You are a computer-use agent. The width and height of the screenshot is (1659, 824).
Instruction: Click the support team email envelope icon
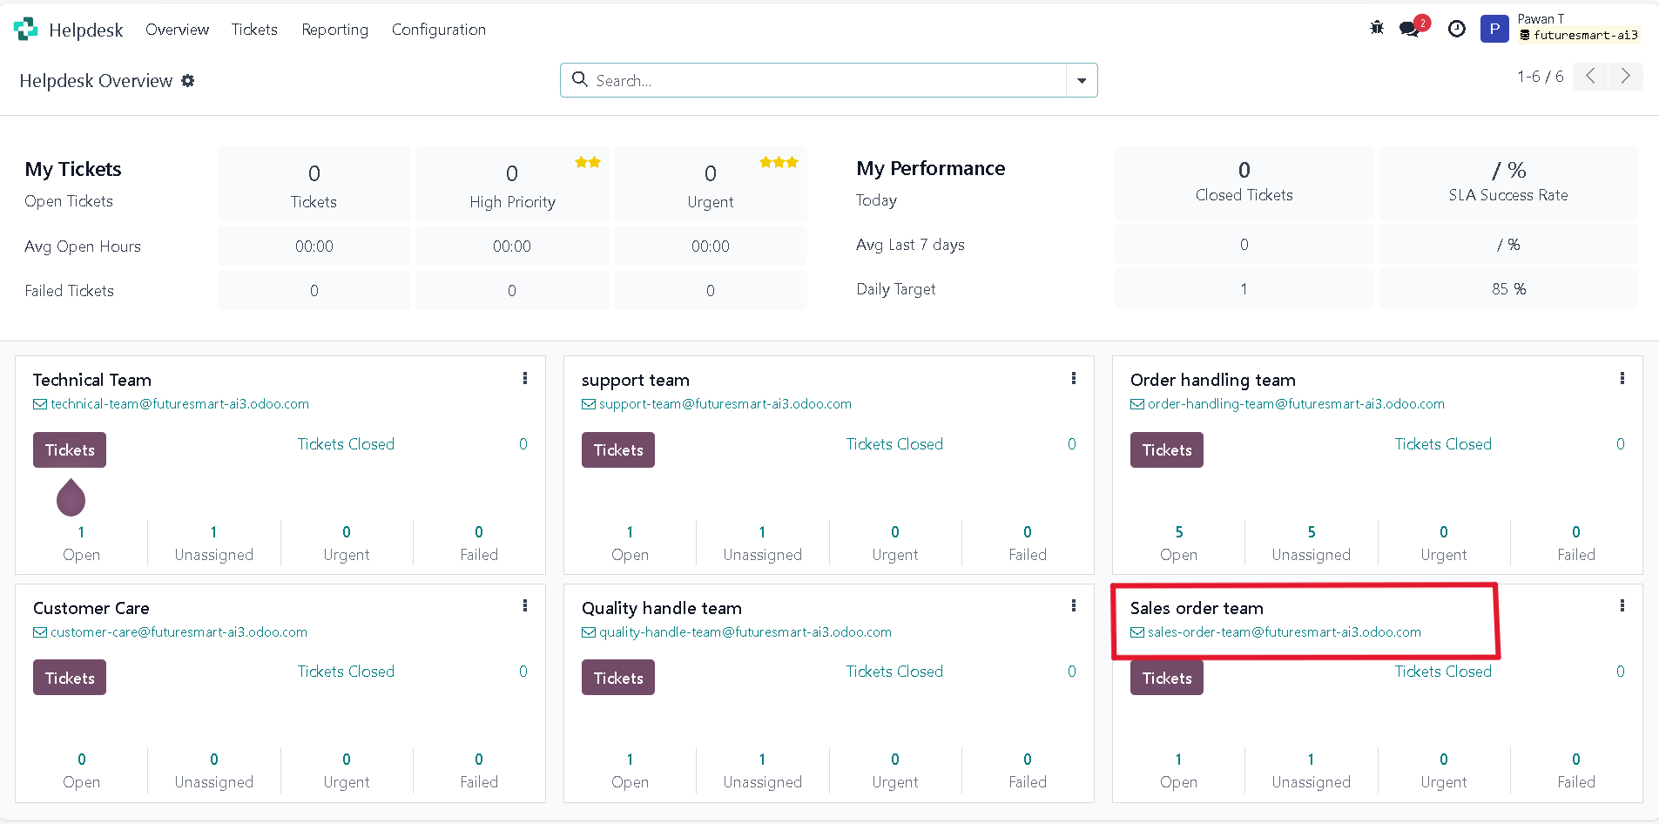coord(589,404)
